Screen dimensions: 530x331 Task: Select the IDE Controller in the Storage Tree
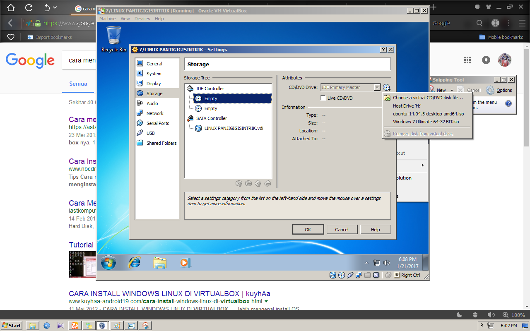tap(210, 89)
